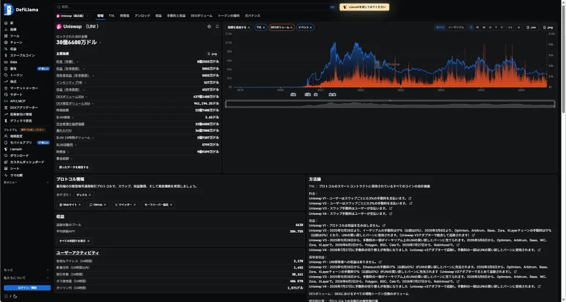Remove the TVL chart chip
Screen dimensions: 566x302
click(x=264, y=28)
